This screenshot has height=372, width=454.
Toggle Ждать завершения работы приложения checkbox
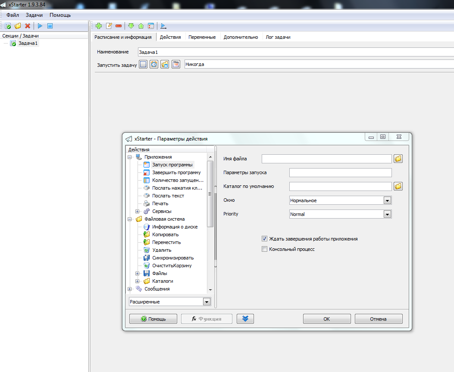click(x=264, y=239)
